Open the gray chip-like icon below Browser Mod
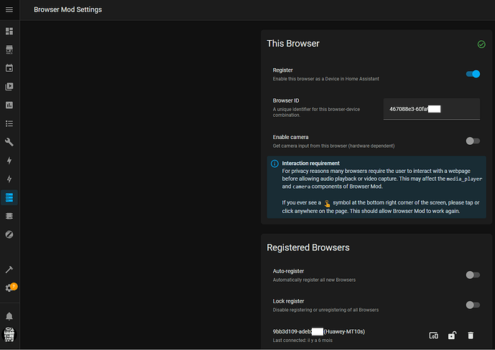Image resolution: width=495 pixels, height=350 pixels. (x=9, y=216)
